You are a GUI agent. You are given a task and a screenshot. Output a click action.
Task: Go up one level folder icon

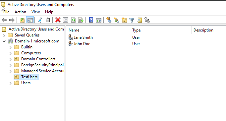pos(22,20)
